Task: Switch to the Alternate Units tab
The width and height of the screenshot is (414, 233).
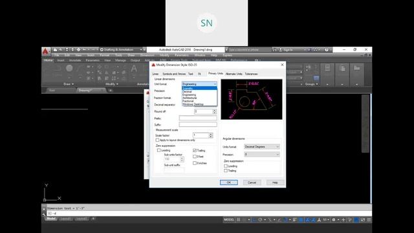Action: (234, 74)
